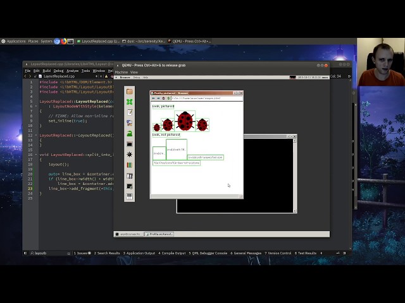Open terminal launcher in top panel
Viewport: 405px width, 303px height.
pyautogui.click(x=70, y=41)
